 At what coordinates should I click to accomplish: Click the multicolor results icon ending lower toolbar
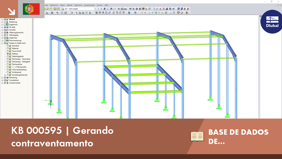pyautogui.click(x=187, y=13)
